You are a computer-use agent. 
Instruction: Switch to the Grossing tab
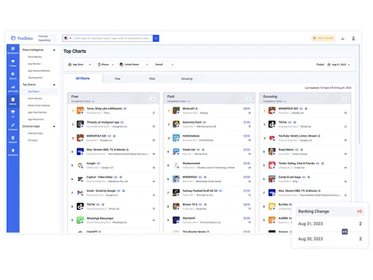(x=186, y=78)
